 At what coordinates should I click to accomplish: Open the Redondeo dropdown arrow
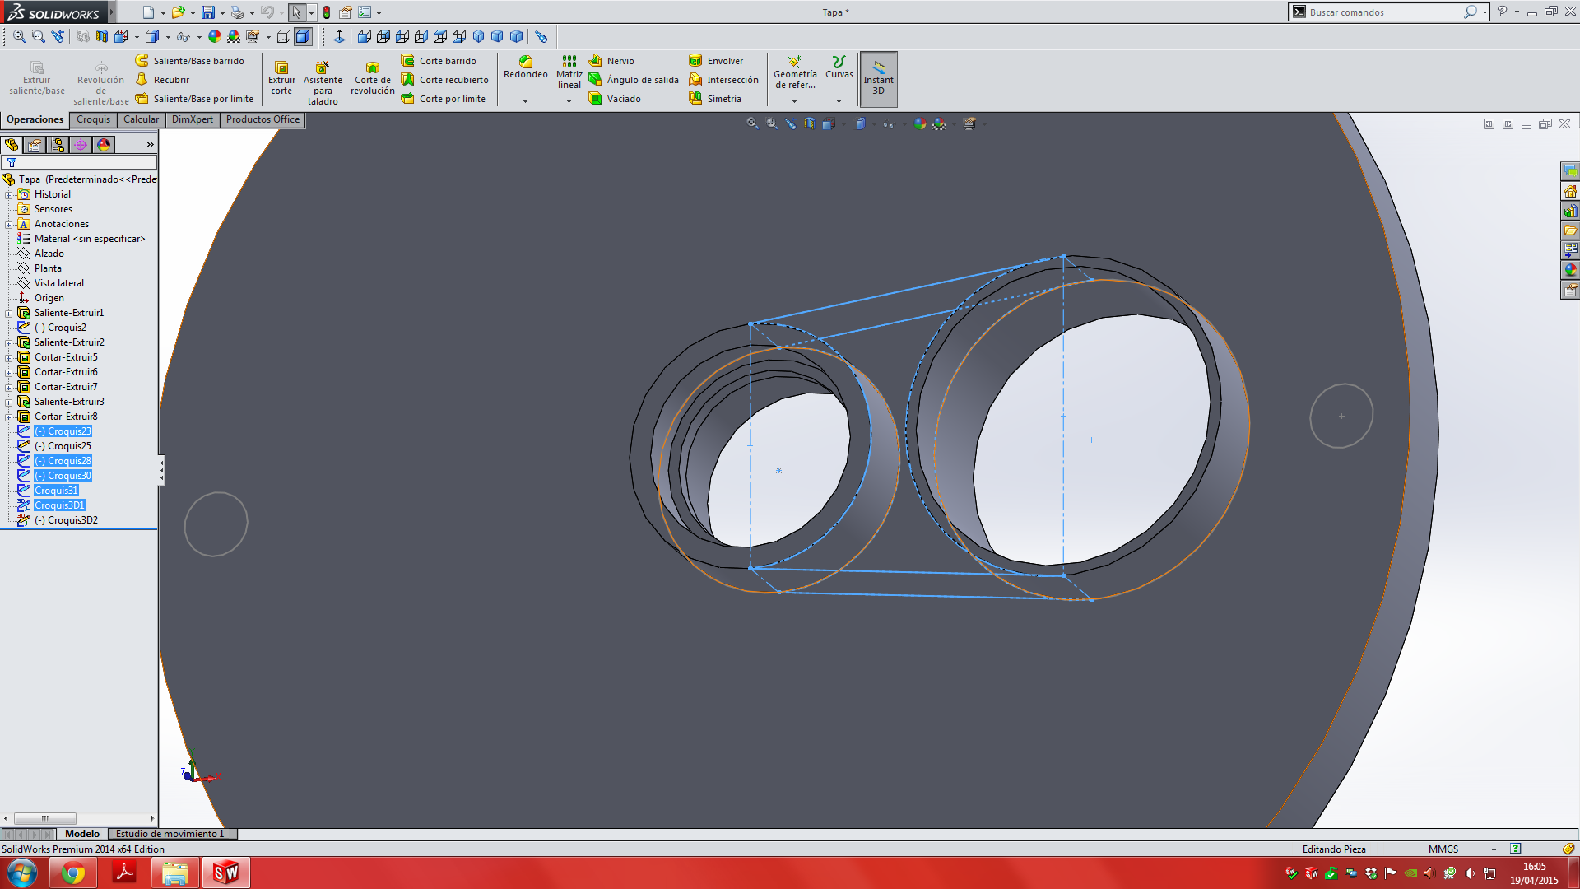tap(525, 102)
